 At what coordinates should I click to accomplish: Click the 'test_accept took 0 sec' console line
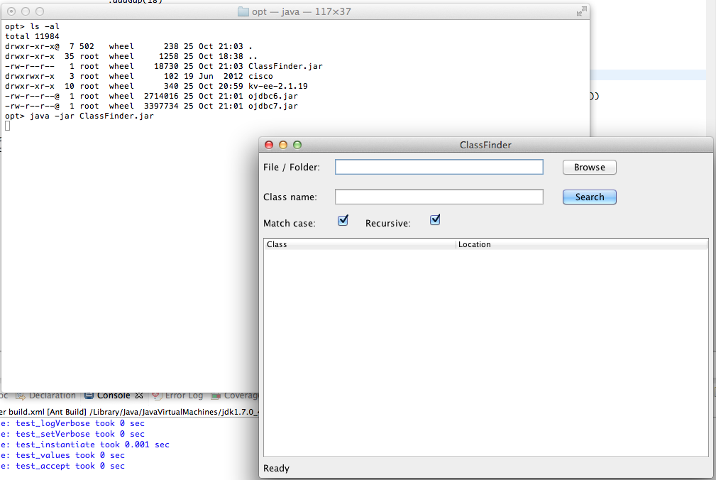coord(70,466)
